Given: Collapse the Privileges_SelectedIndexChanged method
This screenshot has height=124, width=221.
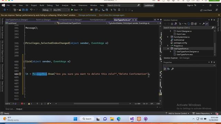Looking at the screenshot, I should coord(25,43).
